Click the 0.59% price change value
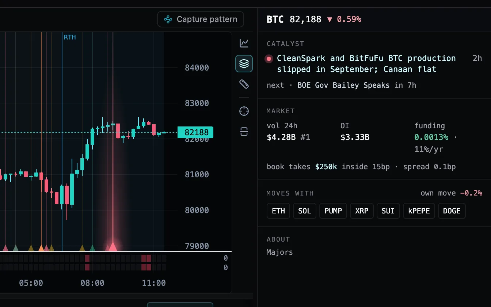The width and height of the screenshot is (491, 307). coord(349,19)
